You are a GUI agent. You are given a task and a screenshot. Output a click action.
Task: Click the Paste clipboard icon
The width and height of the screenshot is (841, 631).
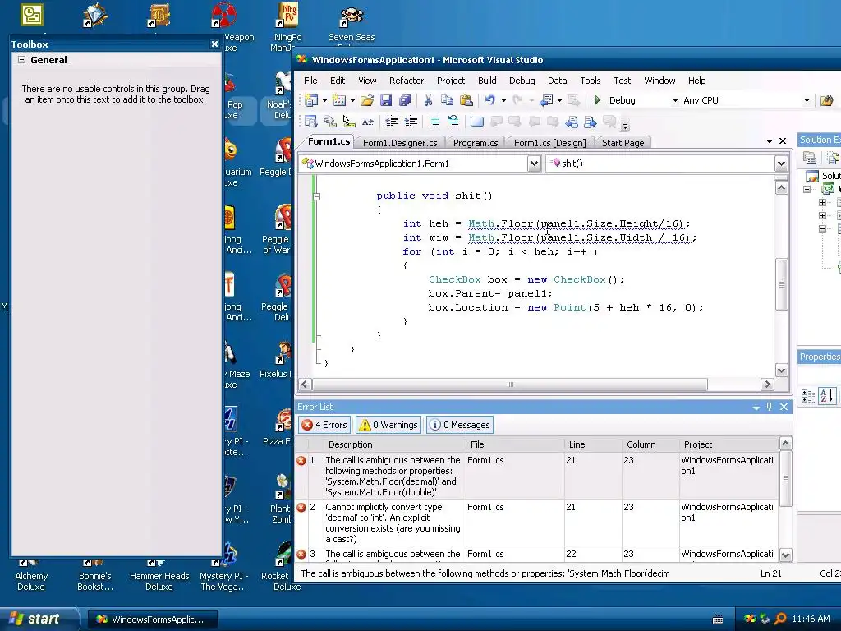coord(466,100)
